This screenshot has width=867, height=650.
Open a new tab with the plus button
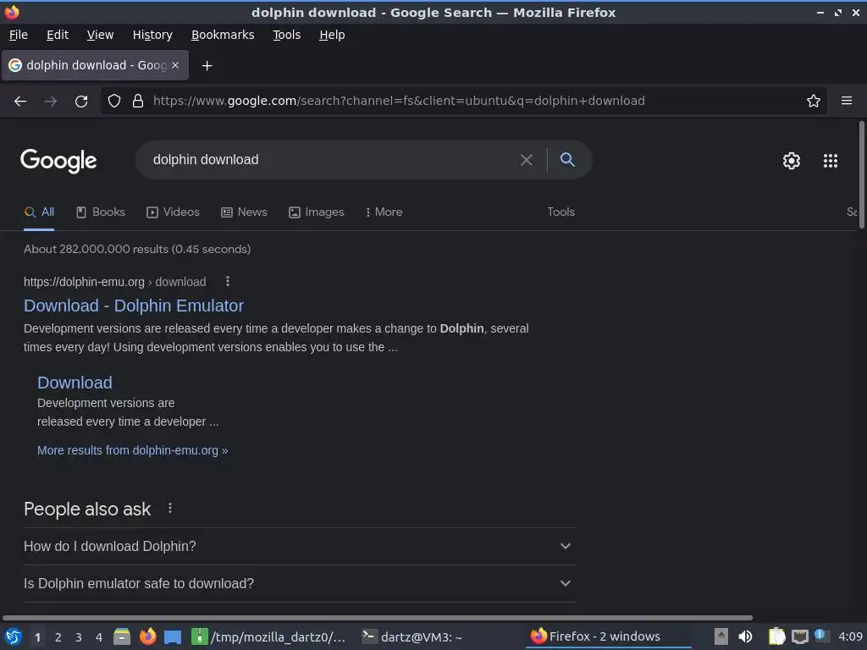coord(207,66)
